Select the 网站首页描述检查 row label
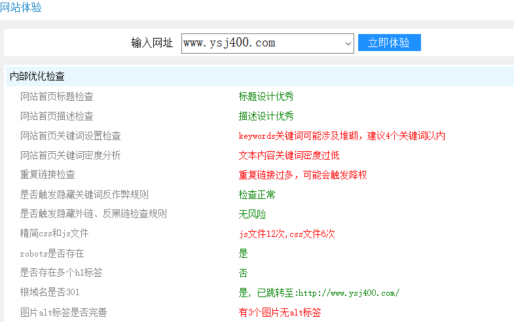514x322 pixels. tap(57, 116)
